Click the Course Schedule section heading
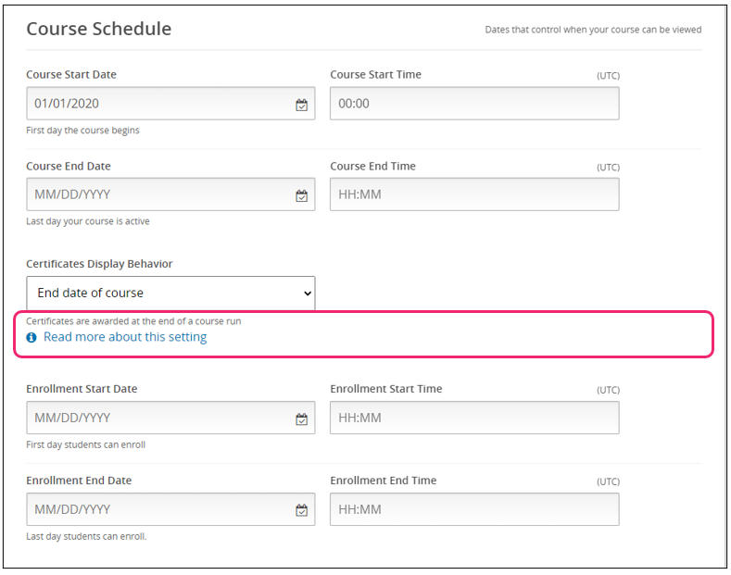This screenshot has height=575, width=731. [98, 29]
